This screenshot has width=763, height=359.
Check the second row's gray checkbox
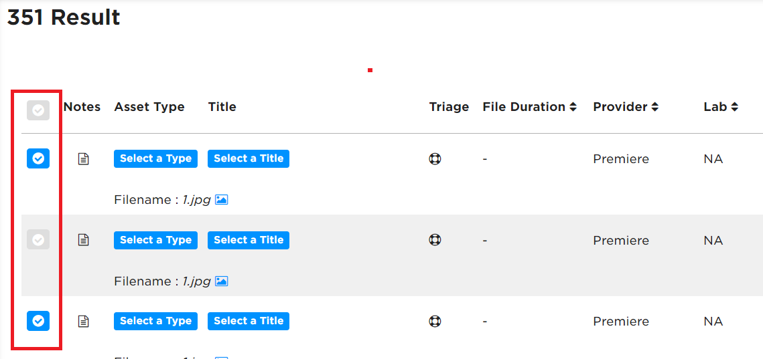[38, 239]
